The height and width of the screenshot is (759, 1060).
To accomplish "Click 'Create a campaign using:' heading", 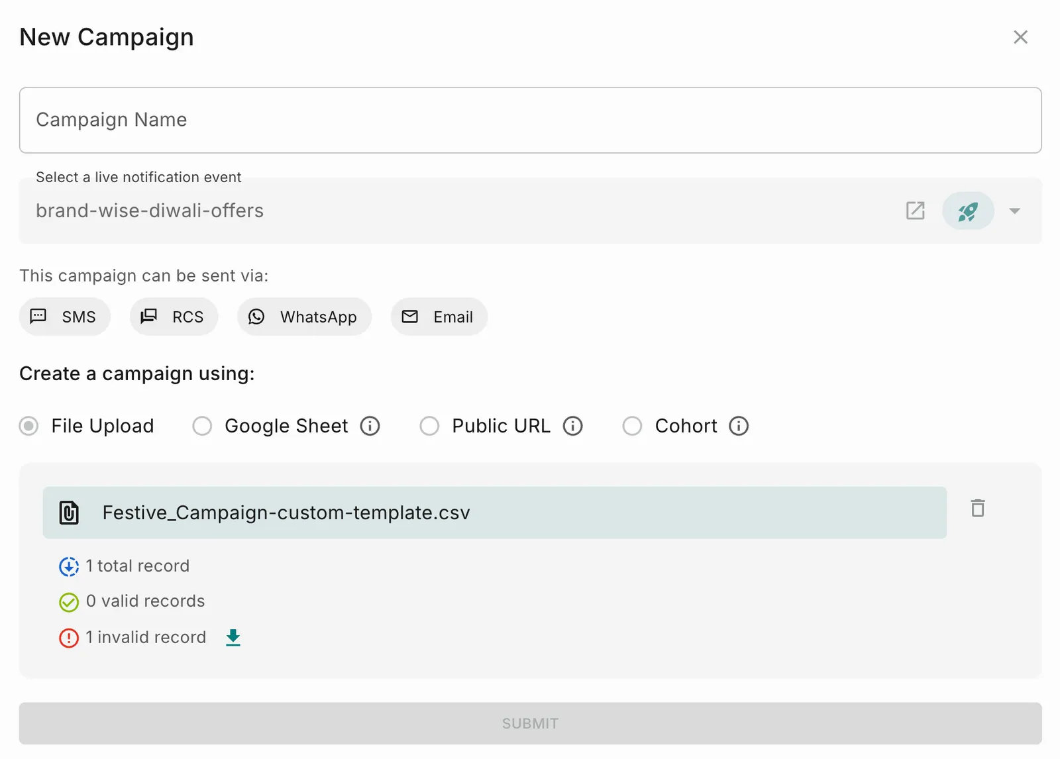I will point(137,374).
